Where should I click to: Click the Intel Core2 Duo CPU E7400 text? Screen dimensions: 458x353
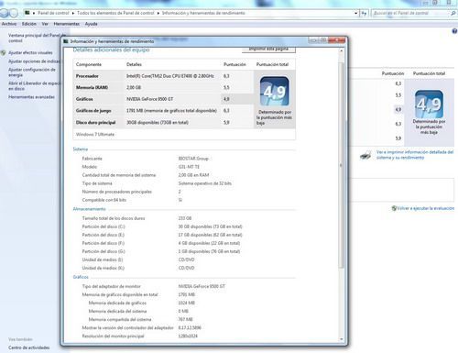[170, 76]
